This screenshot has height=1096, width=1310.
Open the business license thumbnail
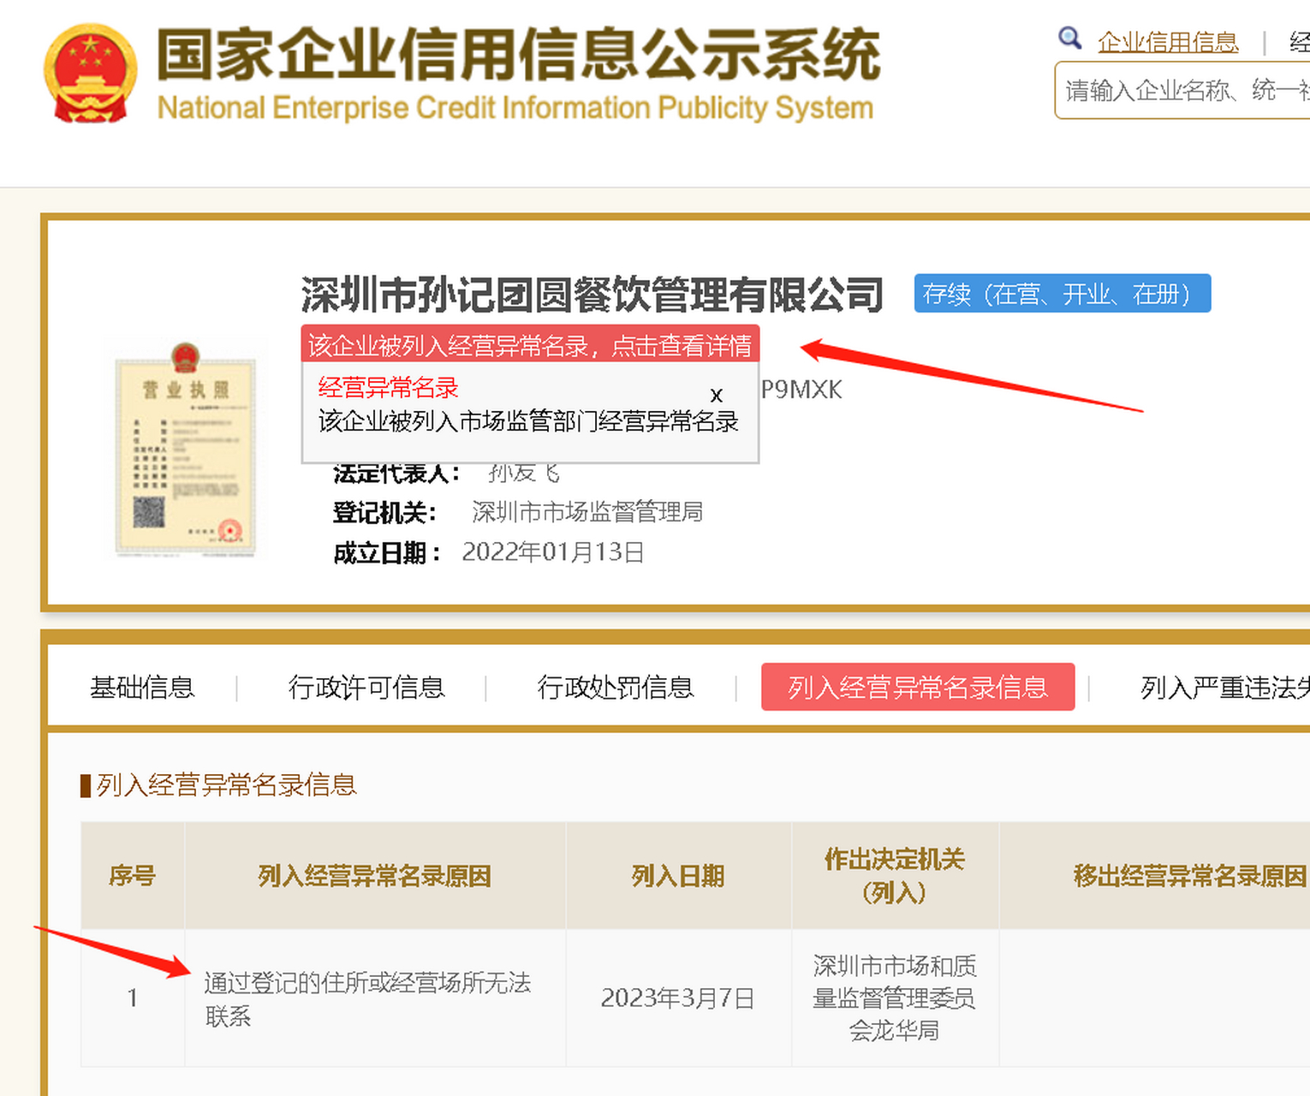point(186,450)
